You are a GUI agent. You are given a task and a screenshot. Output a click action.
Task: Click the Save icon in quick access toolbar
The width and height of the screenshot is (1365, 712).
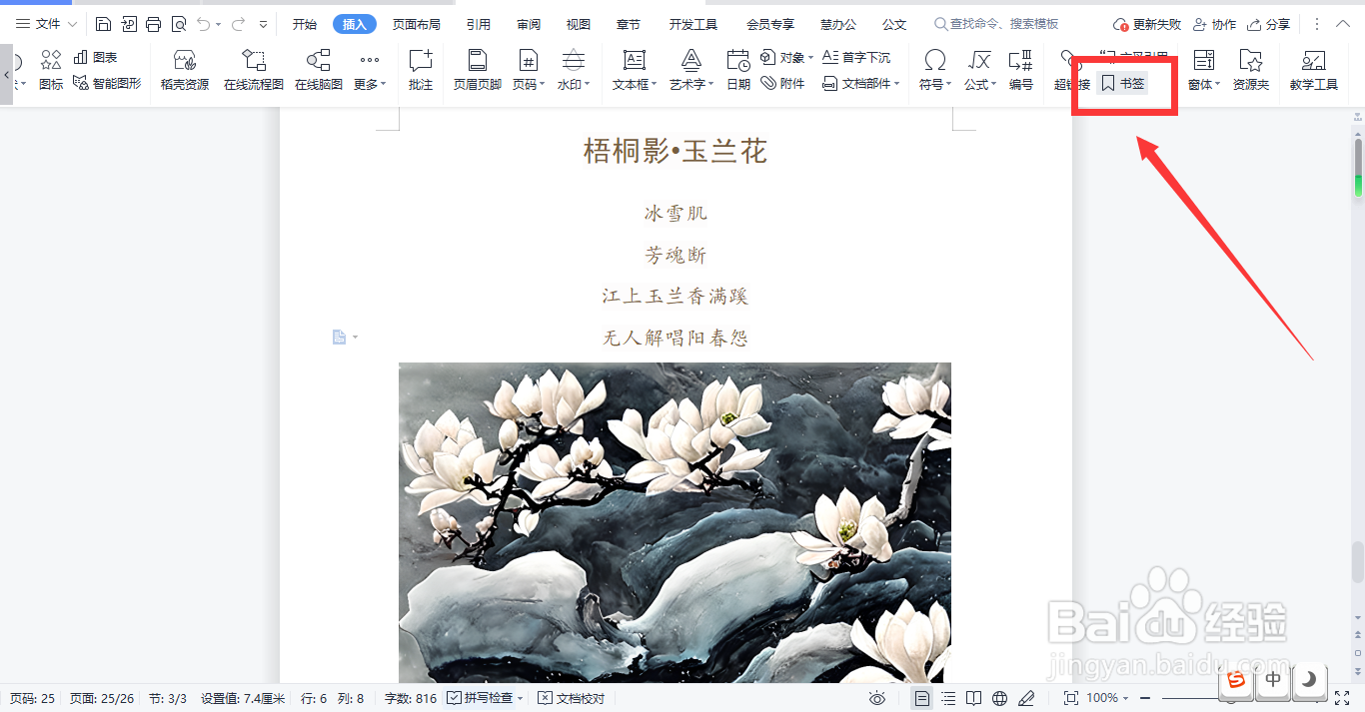coord(103,24)
